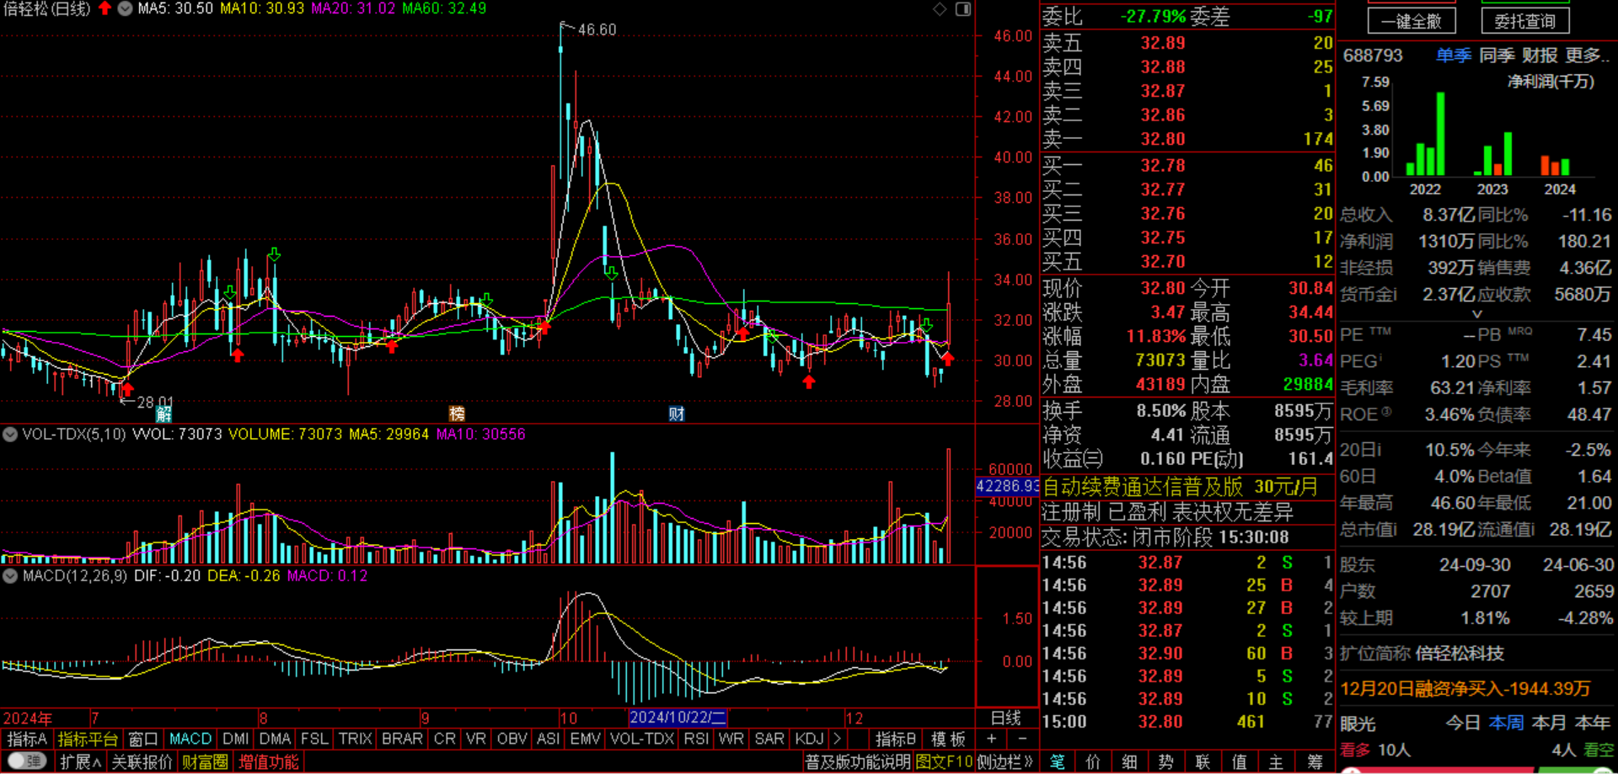Open the 模板 template selector
The image size is (1618, 774).
[948, 739]
